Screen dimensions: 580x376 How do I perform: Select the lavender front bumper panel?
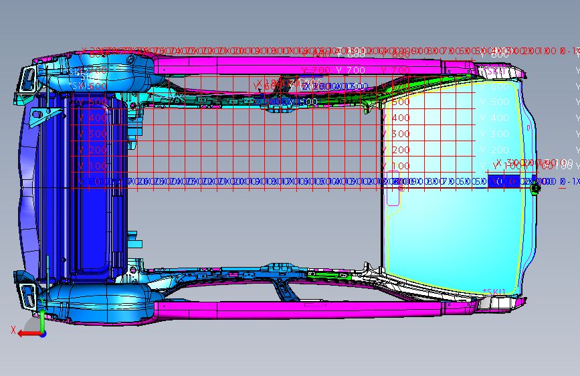(x=29, y=189)
